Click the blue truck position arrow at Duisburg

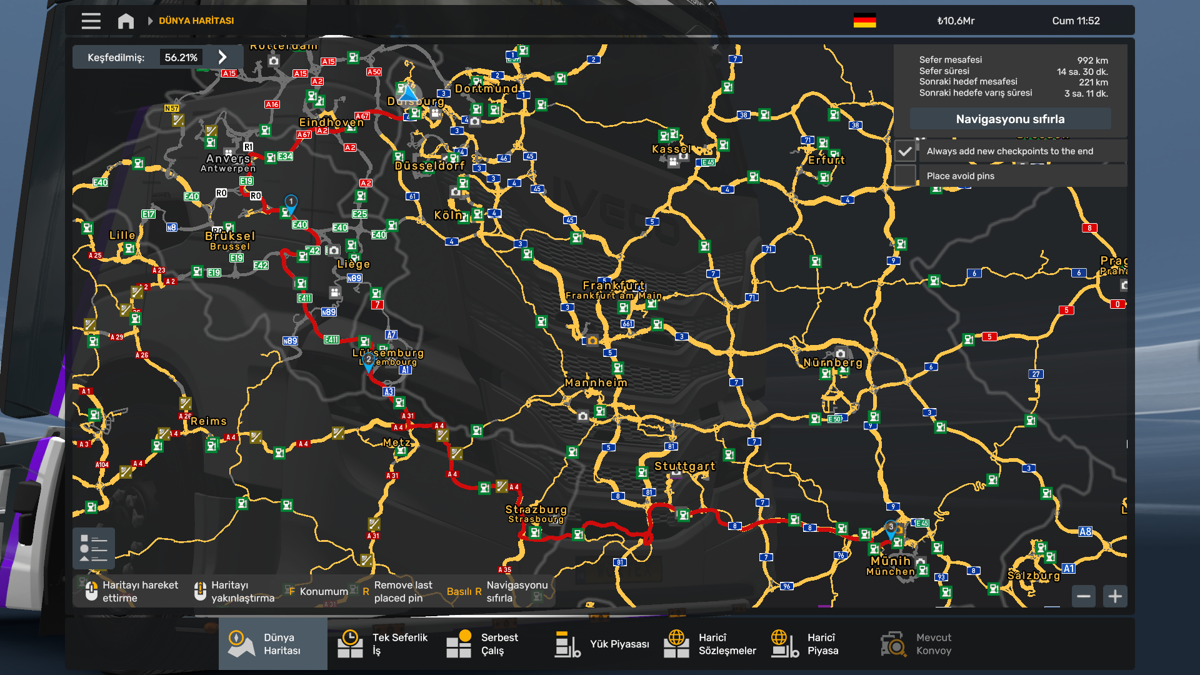(x=407, y=94)
